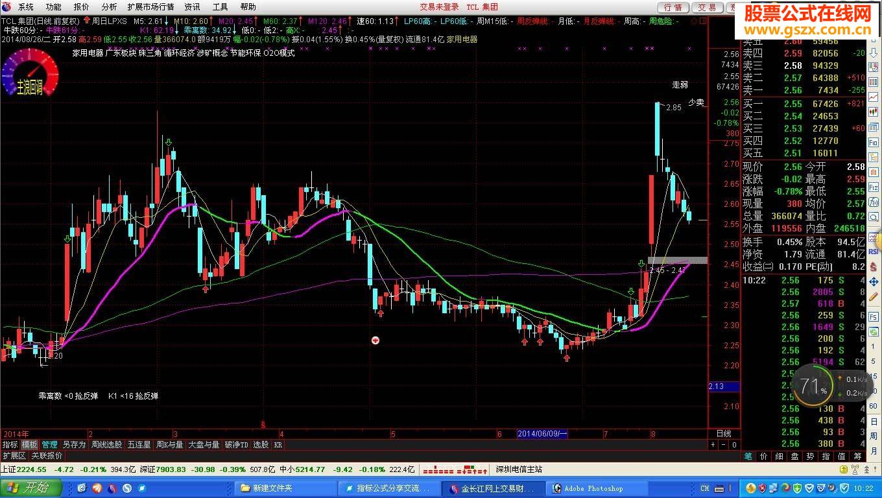Select the line trend chart sidebar icon

873,97
